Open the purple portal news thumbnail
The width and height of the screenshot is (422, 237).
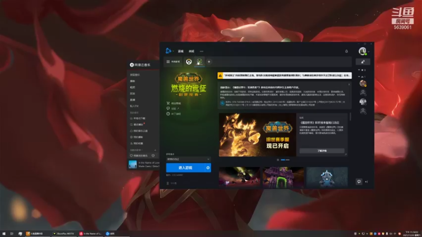283,176
